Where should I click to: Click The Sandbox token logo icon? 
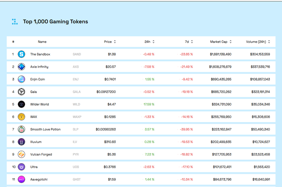click(x=21, y=54)
